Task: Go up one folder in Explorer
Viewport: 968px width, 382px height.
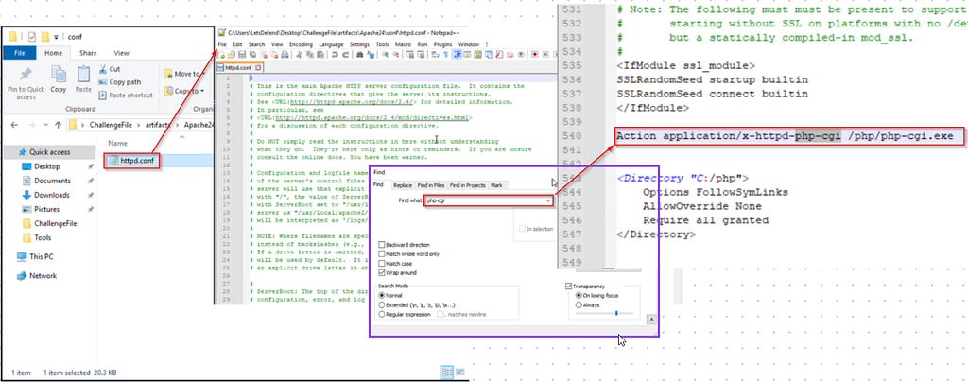Action: tap(58, 125)
